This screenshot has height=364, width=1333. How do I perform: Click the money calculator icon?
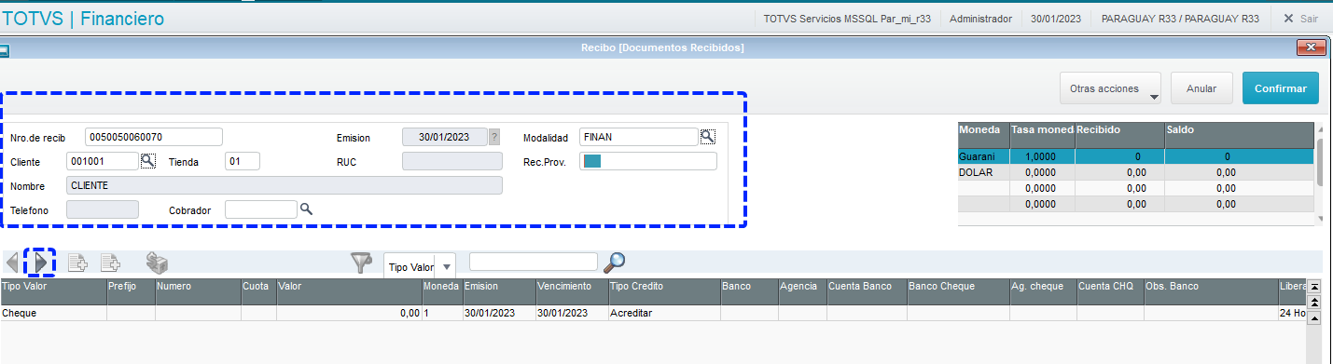tap(157, 263)
